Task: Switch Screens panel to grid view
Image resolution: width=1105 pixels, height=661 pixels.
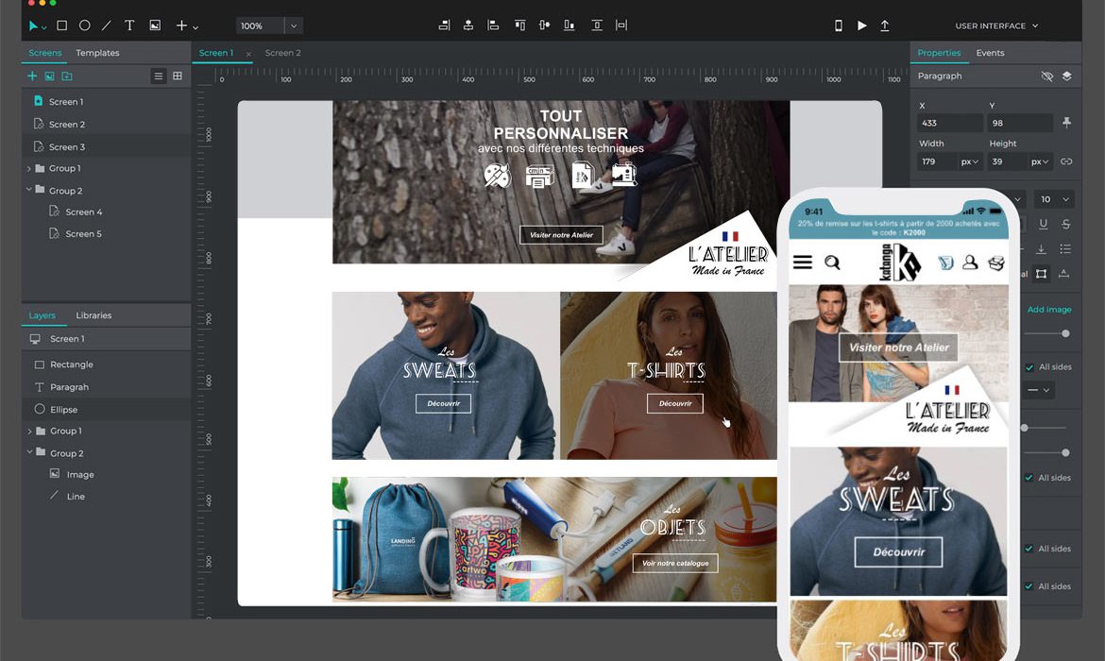Action: 177,76
